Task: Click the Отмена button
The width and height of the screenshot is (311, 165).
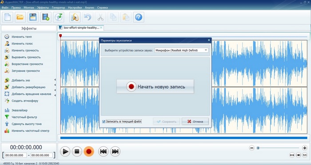Action: (195, 122)
